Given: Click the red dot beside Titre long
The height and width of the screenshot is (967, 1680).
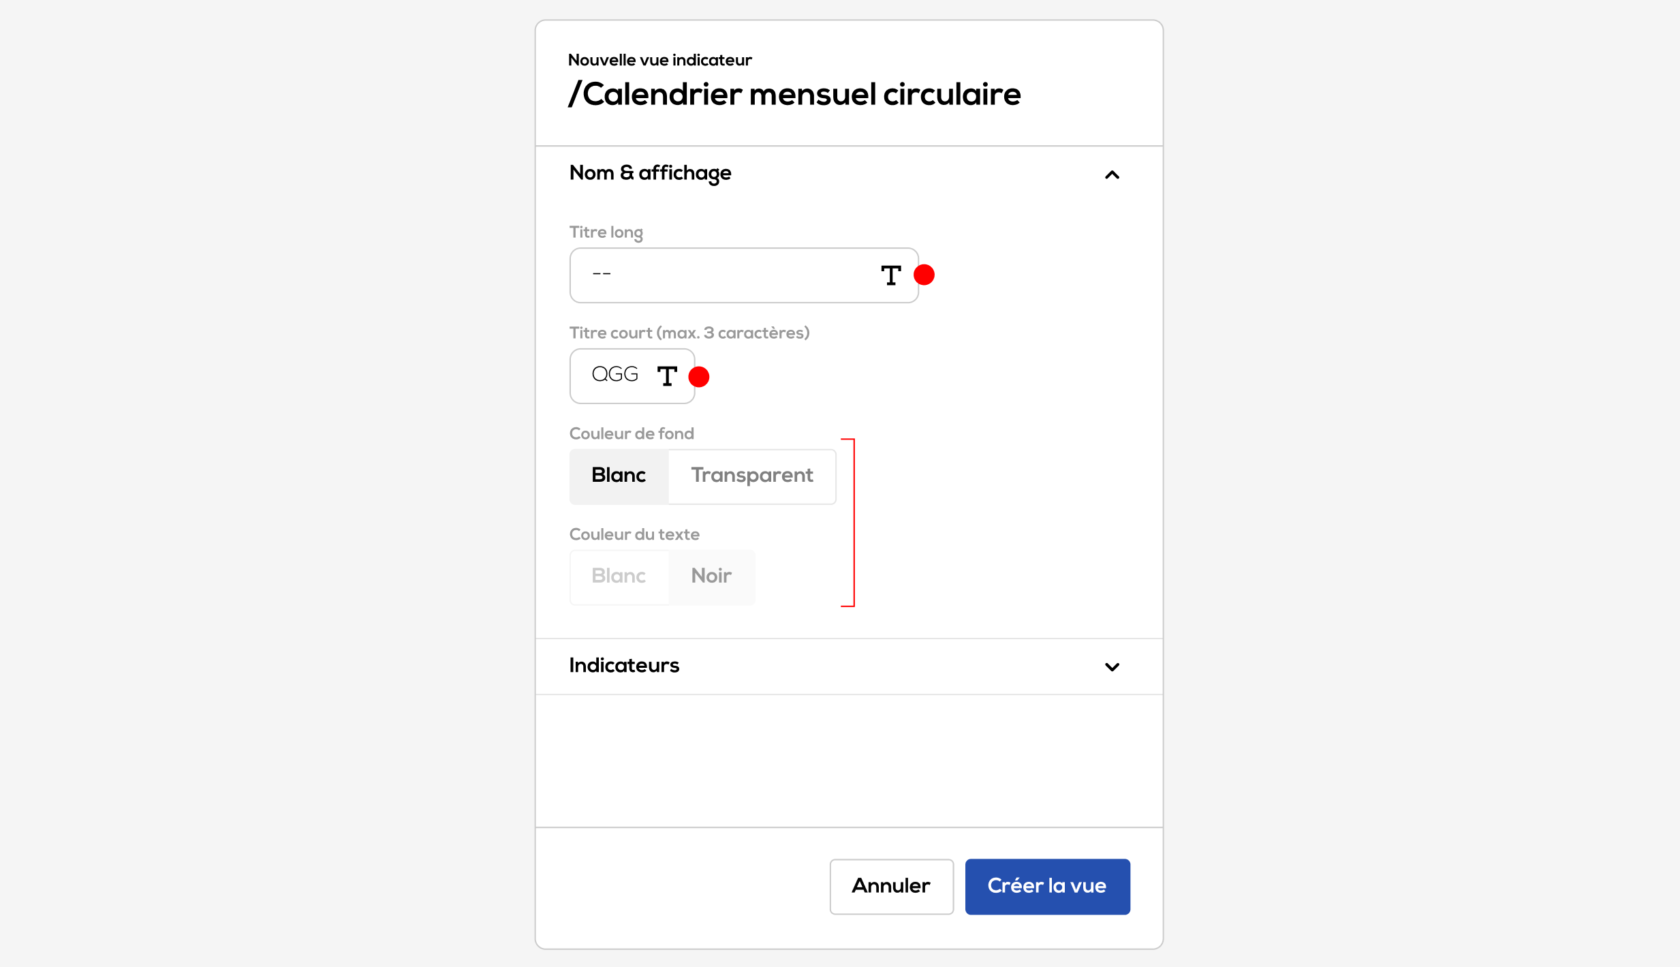Looking at the screenshot, I should click(924, 275).
